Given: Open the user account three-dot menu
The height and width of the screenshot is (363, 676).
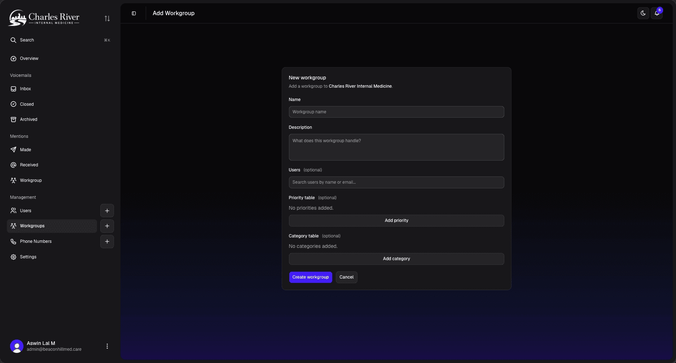Looking at the screenshot, I should [x=107, y=346].
